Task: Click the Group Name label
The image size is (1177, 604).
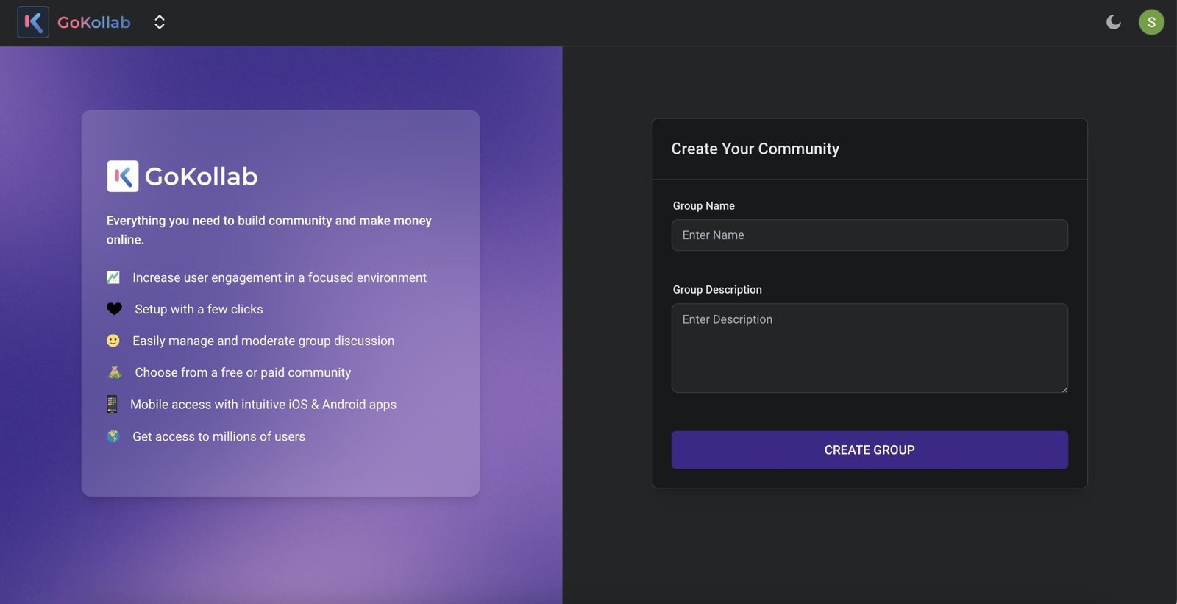Action: pos(703,206)
